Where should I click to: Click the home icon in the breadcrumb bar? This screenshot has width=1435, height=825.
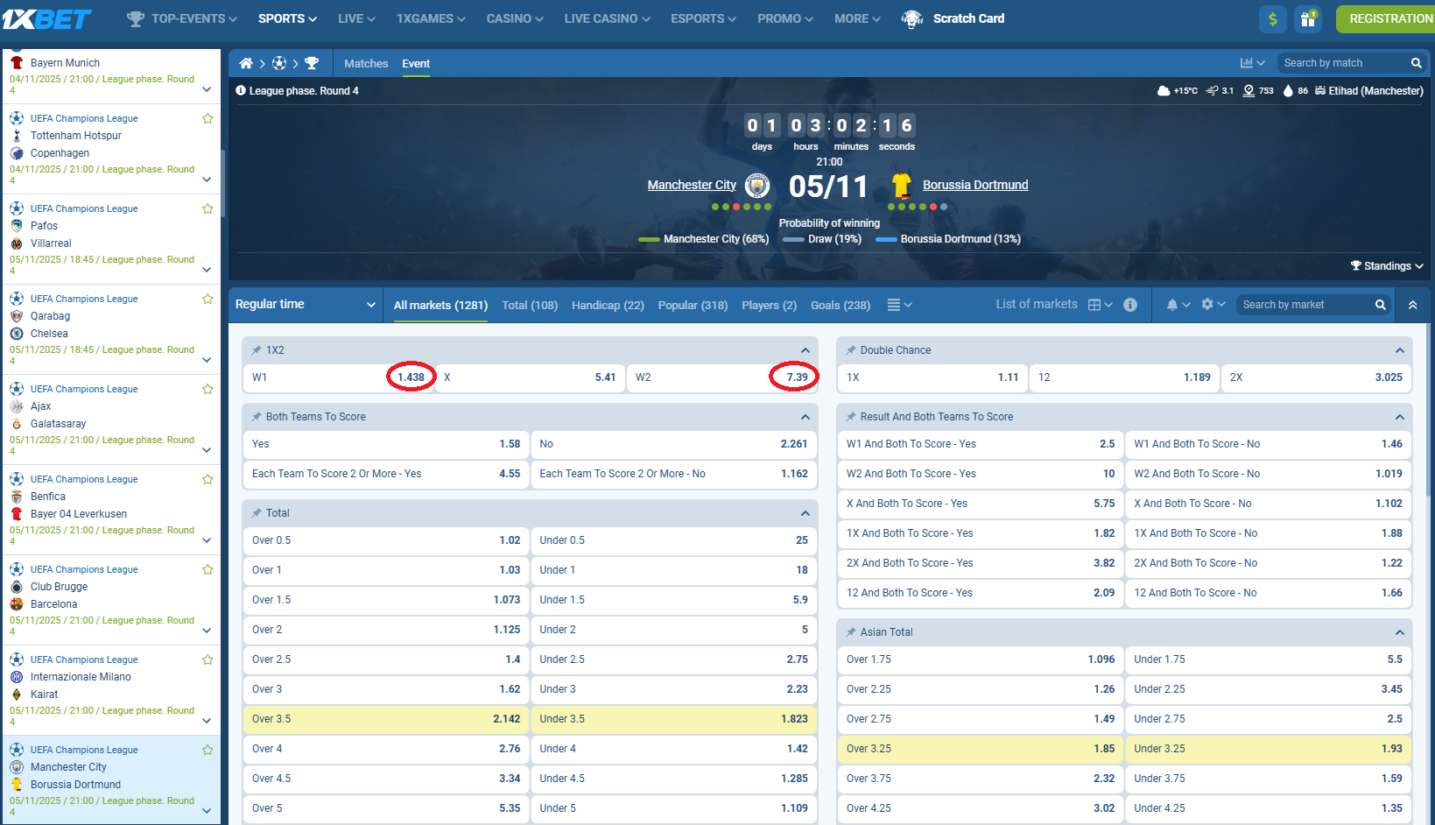[246, 62]
